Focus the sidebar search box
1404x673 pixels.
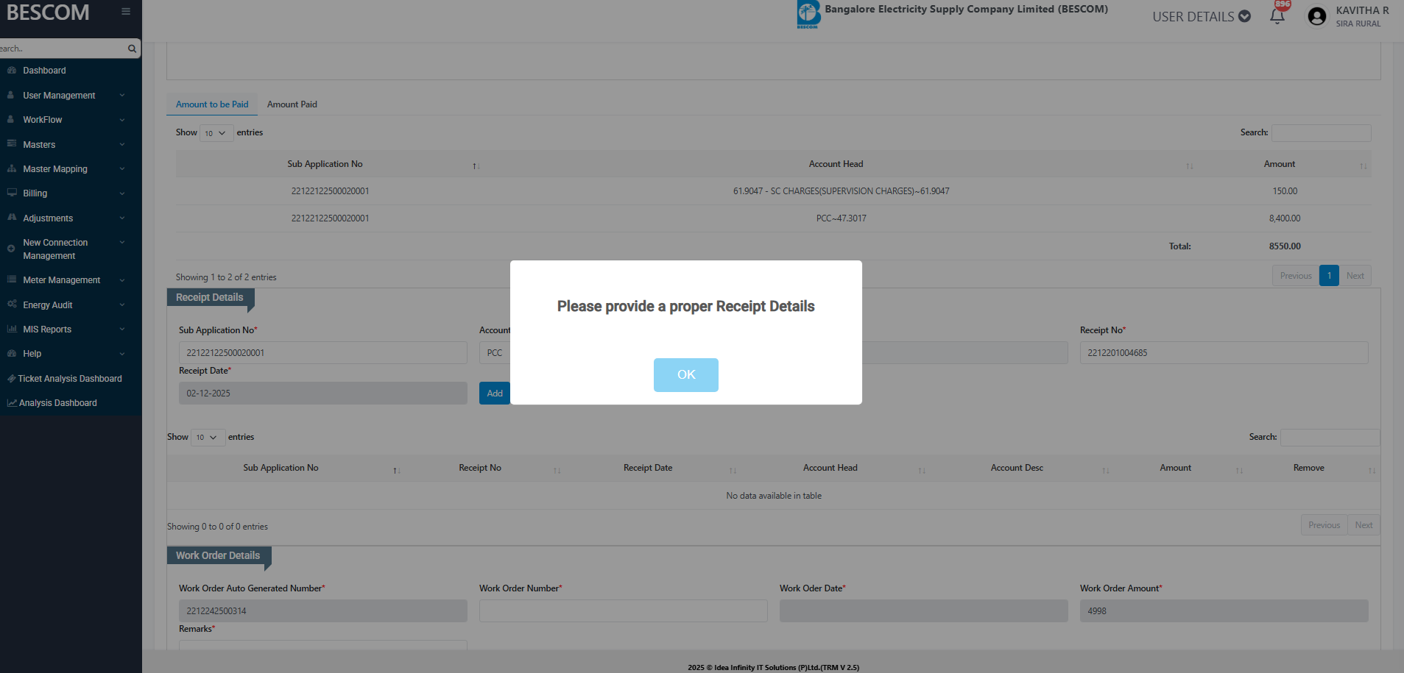coord(63,49)
